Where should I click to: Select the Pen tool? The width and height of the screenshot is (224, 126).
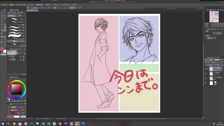click(2, 25)
